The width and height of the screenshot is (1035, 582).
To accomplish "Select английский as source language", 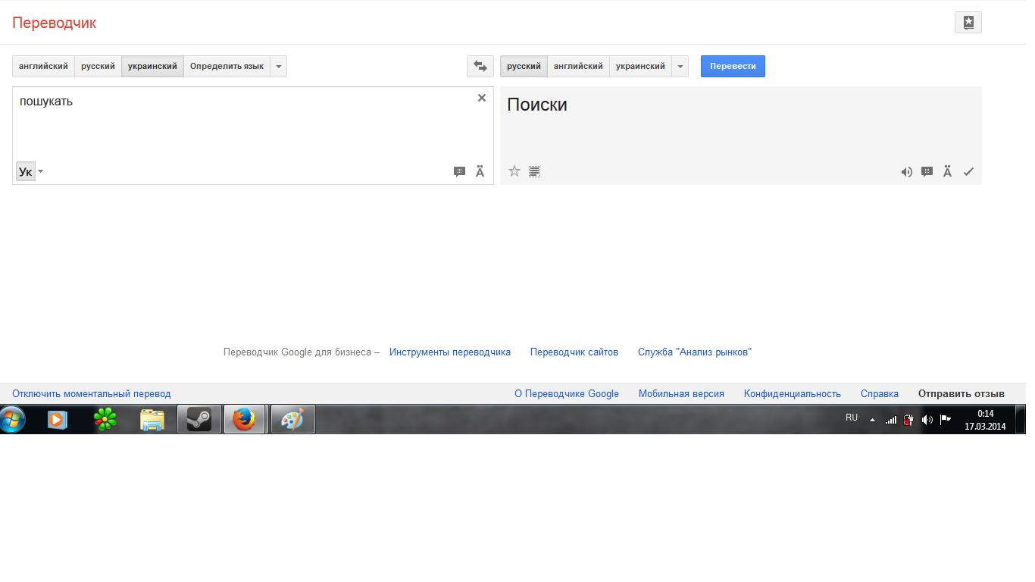I will point(44,67).
